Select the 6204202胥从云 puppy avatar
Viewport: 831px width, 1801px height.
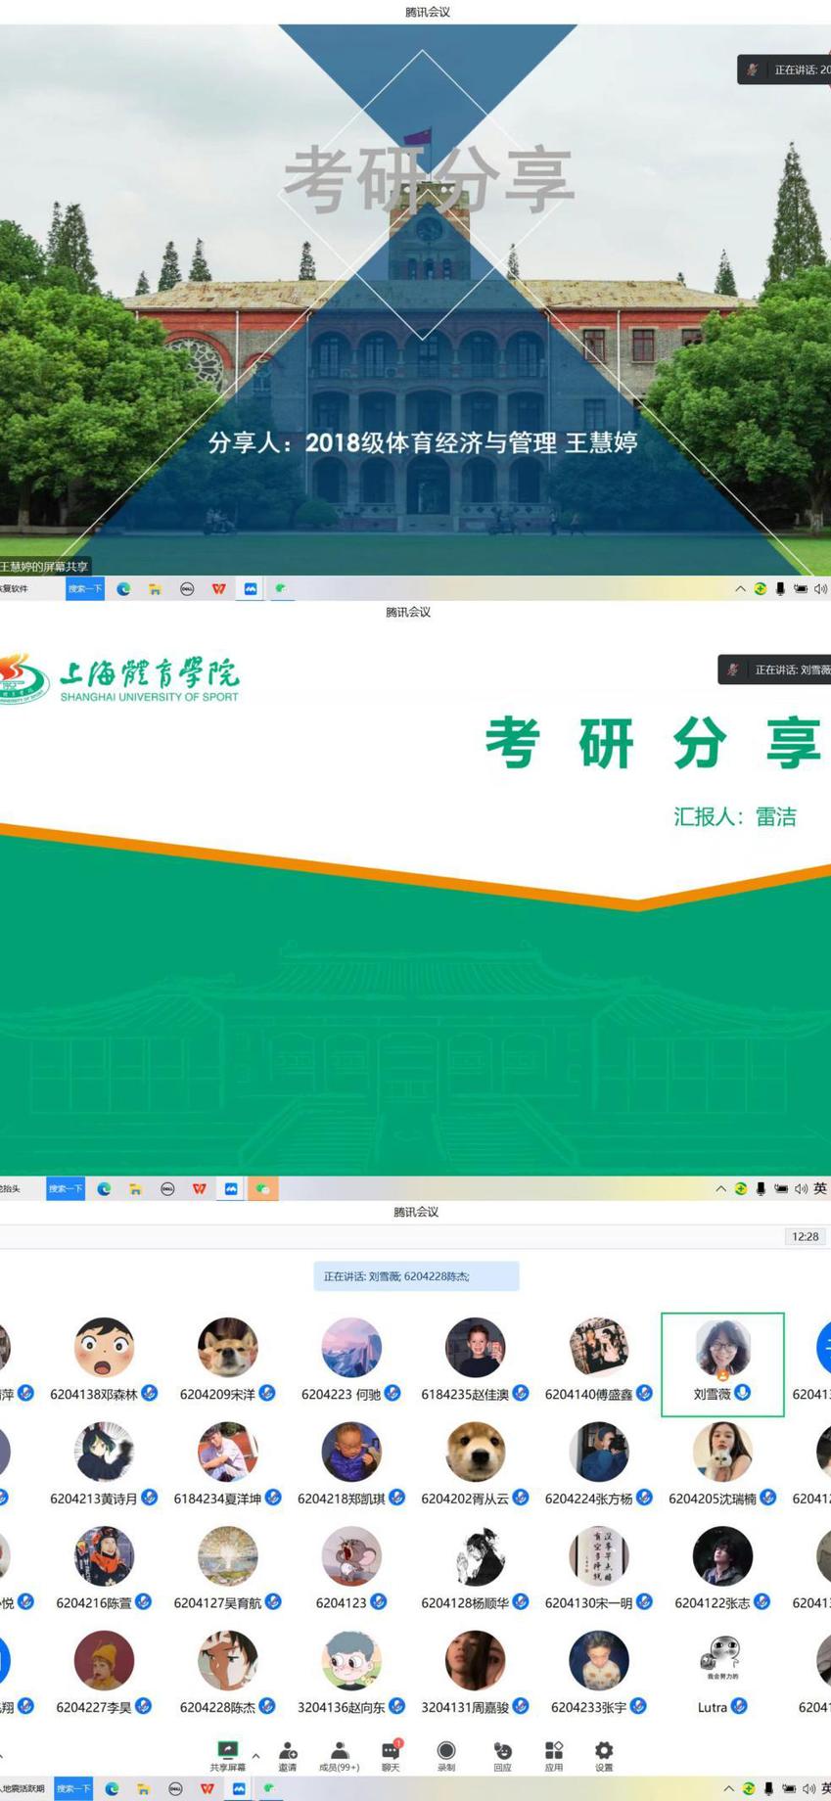pyautogui.click(x=475, y=1452)
